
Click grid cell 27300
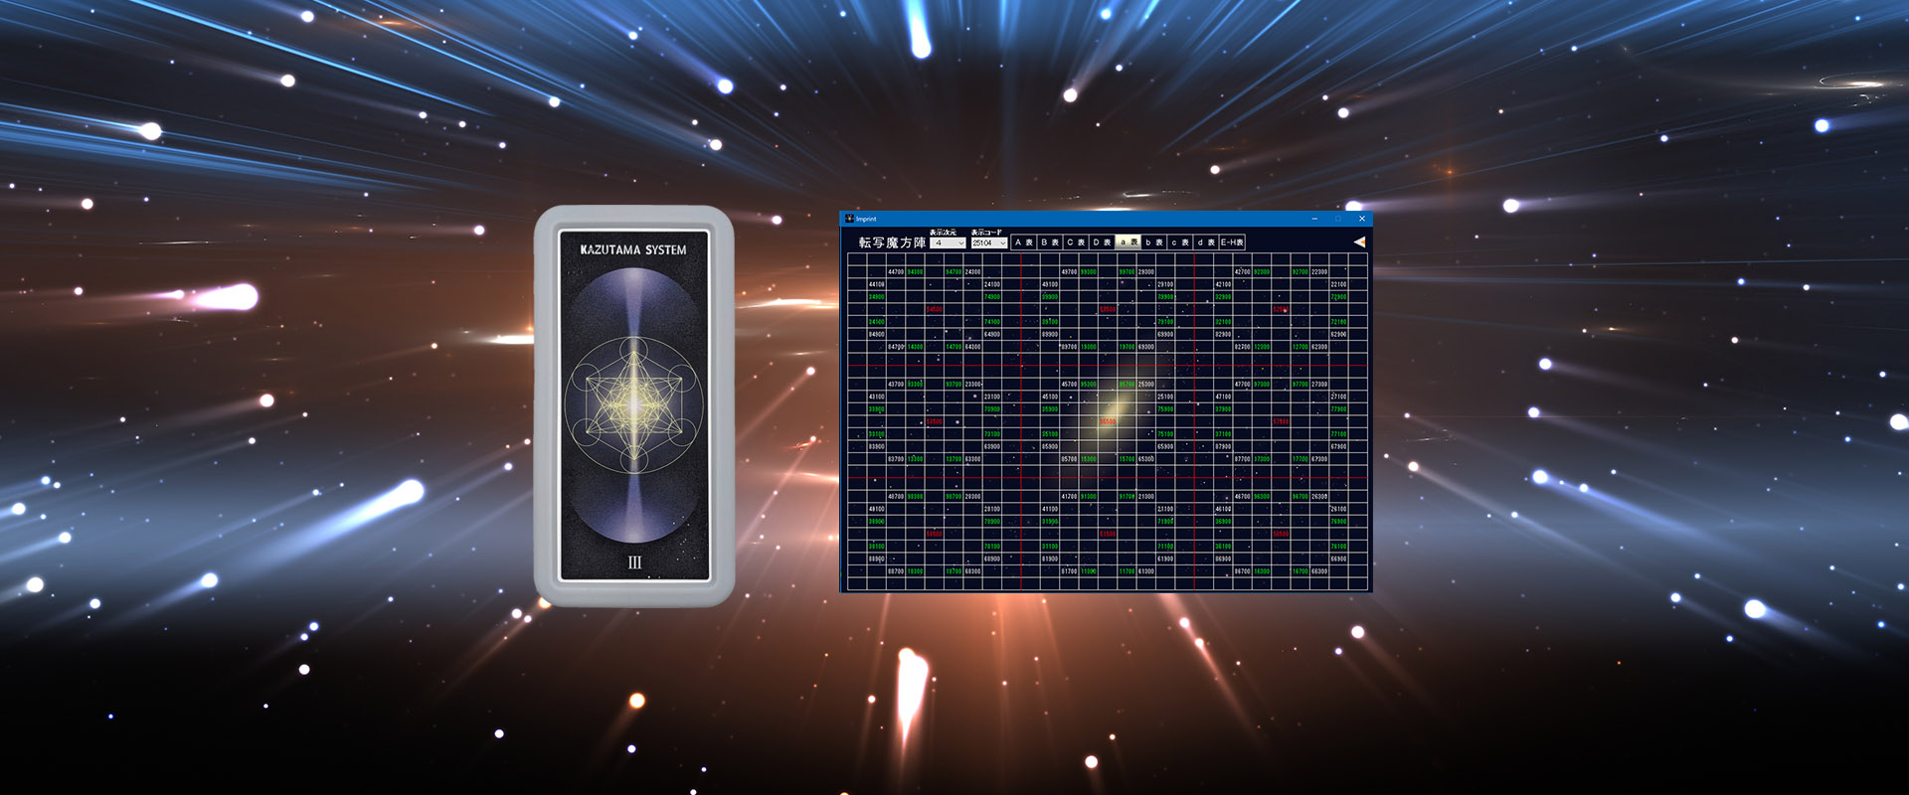pyautogui.click(x=1320, y=384)
